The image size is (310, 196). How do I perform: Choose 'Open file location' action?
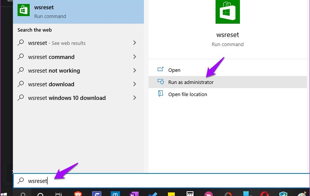click(187, 94)
